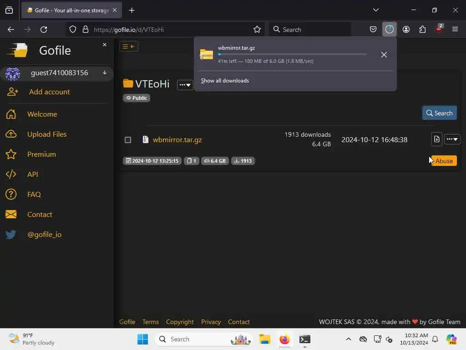
Task: Open the Firefox account icon
Action: (x=406, y=29)
